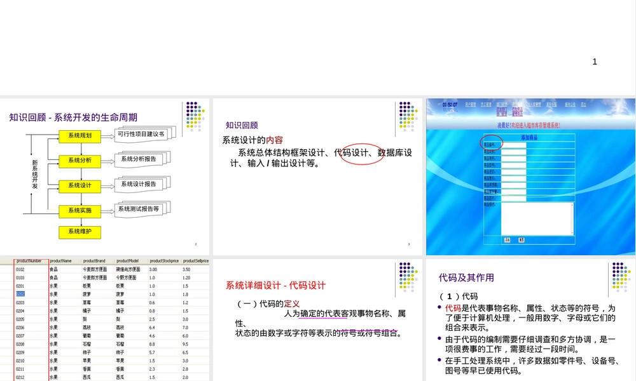Click the scrollbar of the large text area
The height and width of the screenshot is (381, 636).
point(572,218)
